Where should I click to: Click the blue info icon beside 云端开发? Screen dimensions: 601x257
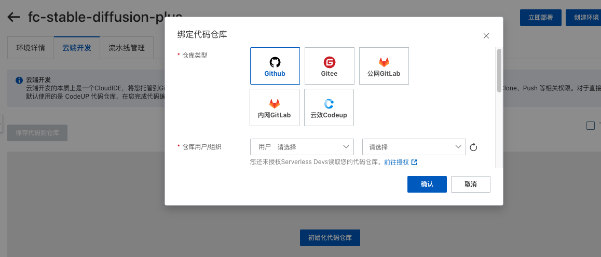pos(19,80)
